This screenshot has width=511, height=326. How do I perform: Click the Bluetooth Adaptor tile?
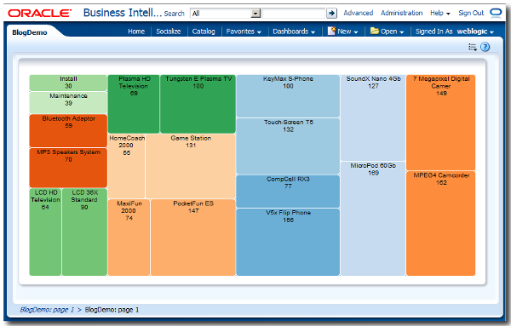tap(68, 130)
